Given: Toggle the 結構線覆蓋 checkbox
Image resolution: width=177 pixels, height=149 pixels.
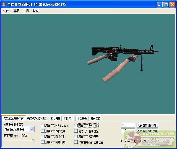Looking at the screenshot, I should pyautogui.click(x=76, y=142).
